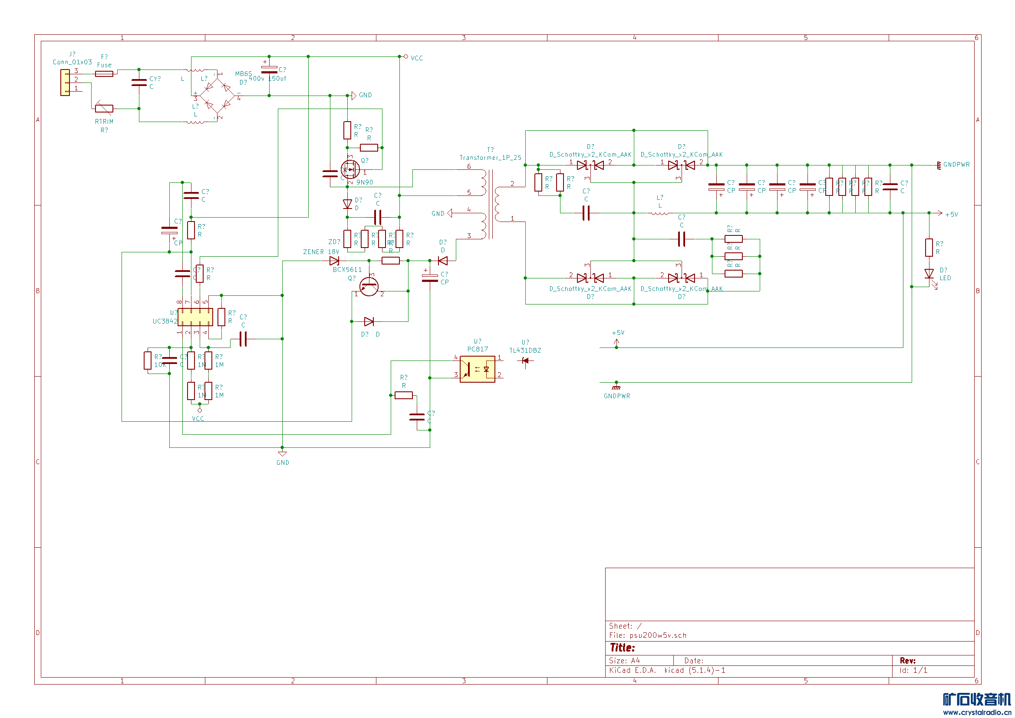Click the Fuse F? component
This screenshot has height=718, width=1015.
(104, 74)
